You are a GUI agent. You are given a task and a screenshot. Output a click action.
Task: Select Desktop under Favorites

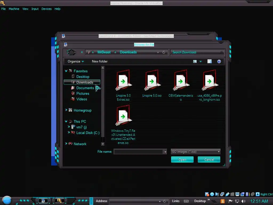tap(83, 77)
